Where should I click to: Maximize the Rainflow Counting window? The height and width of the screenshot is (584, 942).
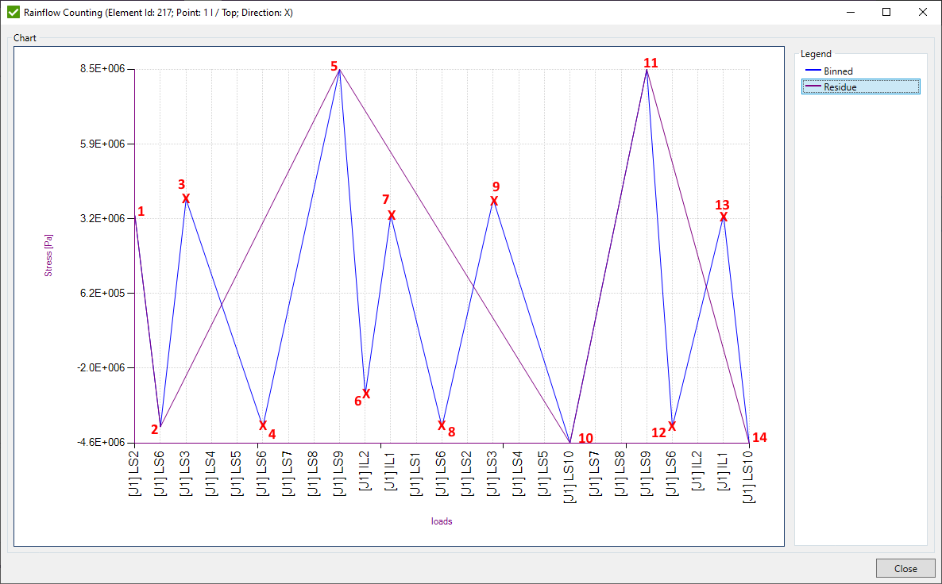[x=886, y=12]
